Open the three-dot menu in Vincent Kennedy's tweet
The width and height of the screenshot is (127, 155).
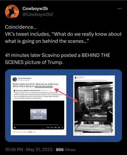(63, 78)
